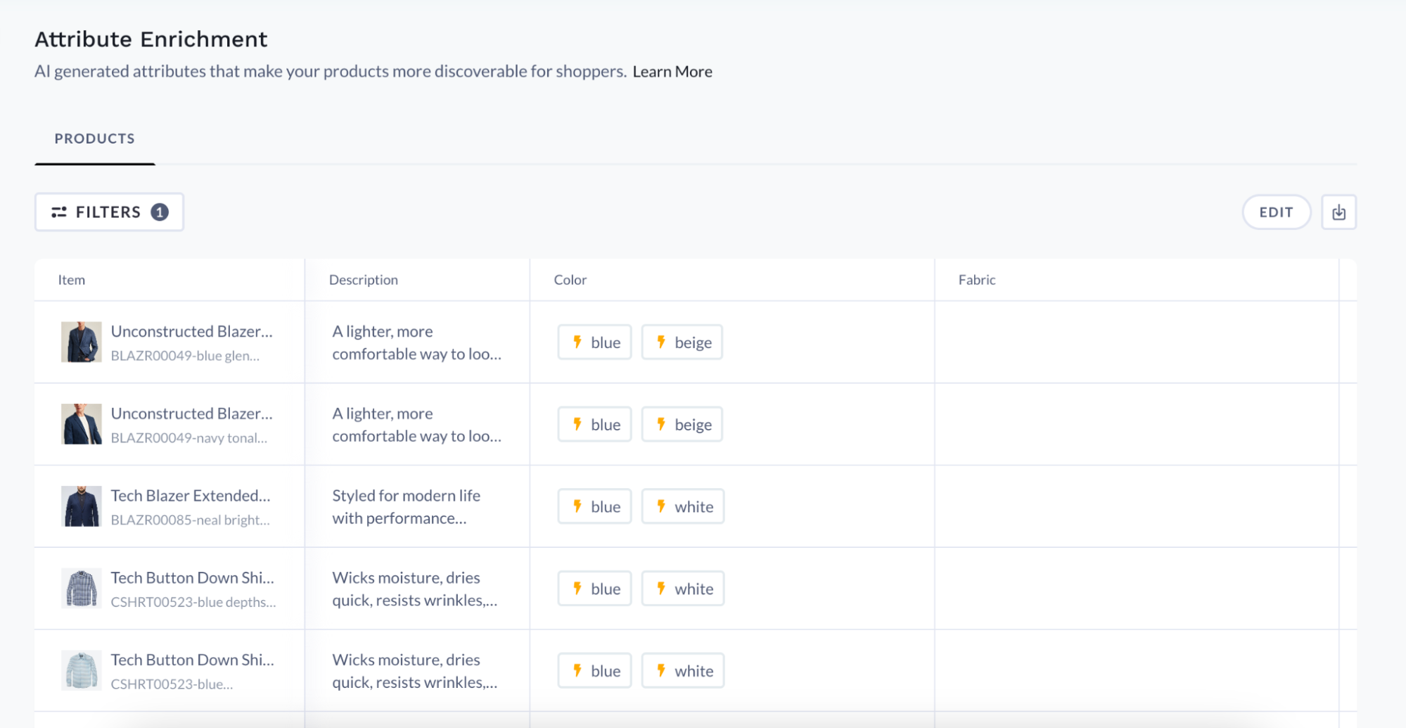This screenshot has width=1406, height=728.
Task: Select the white chip for Tech Button Down Shirt
Action: pyautogui.click(x=683, y=588)
